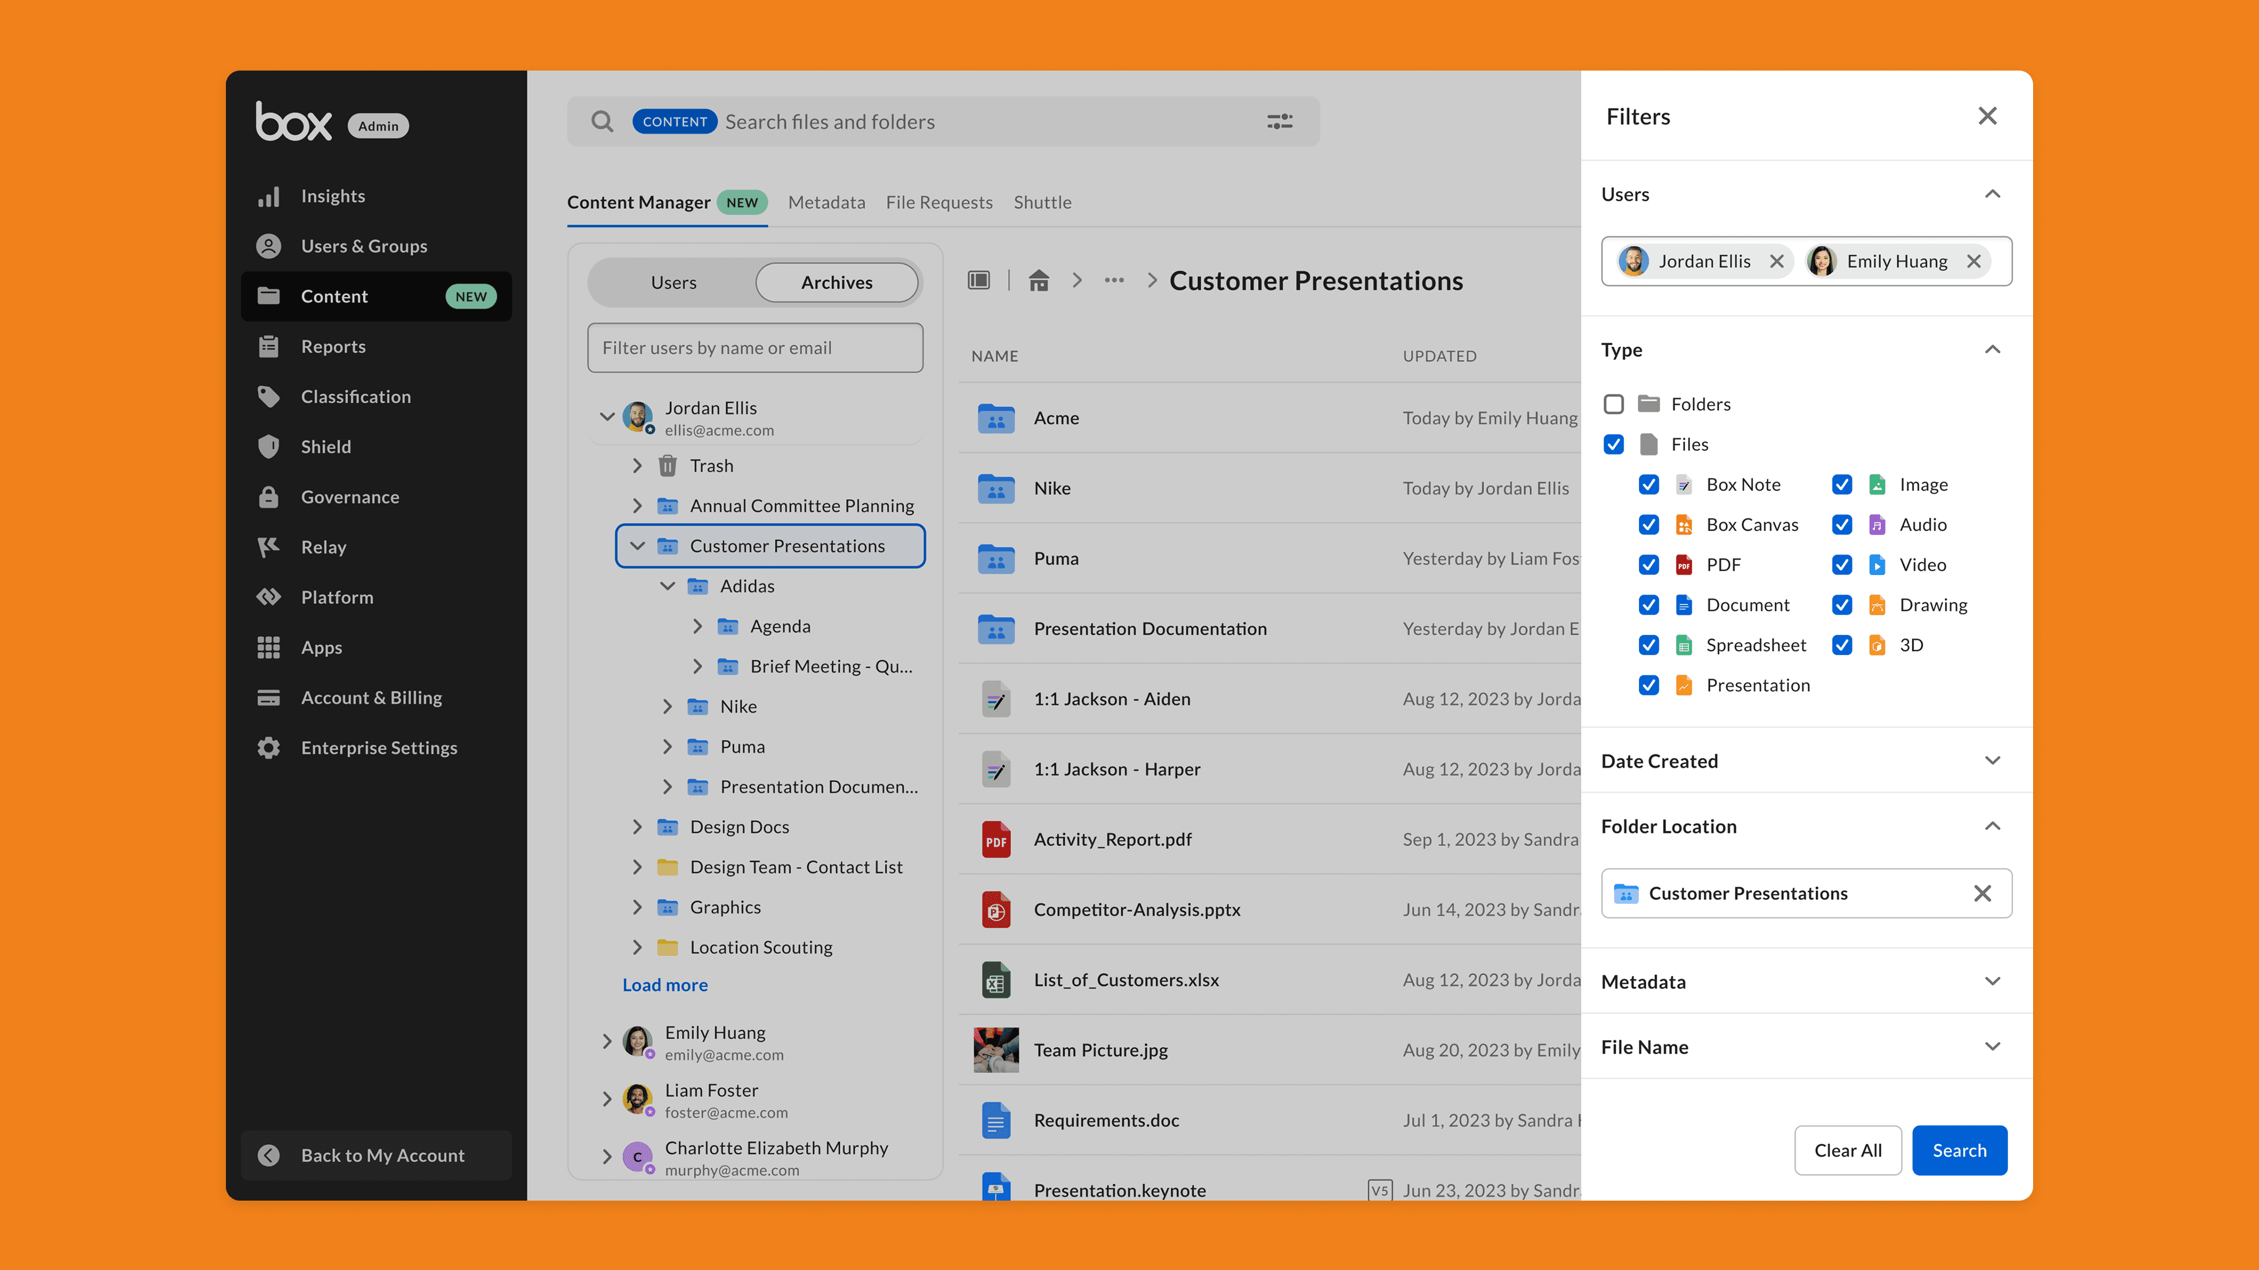2259x1270 pixels.
Task: Click the Search button in Filters
Action: [1959, 1151]
